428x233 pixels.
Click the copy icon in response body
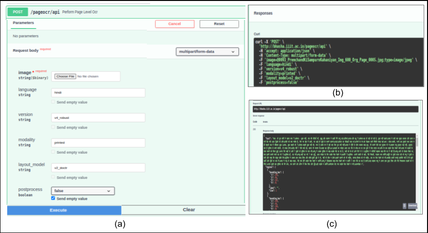point(405,206)
